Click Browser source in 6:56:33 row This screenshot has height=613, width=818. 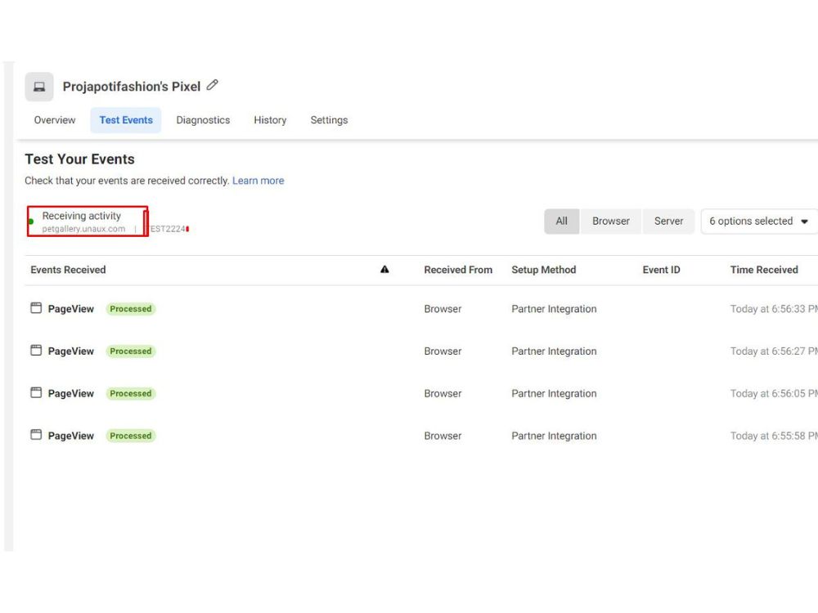[443, 309]
